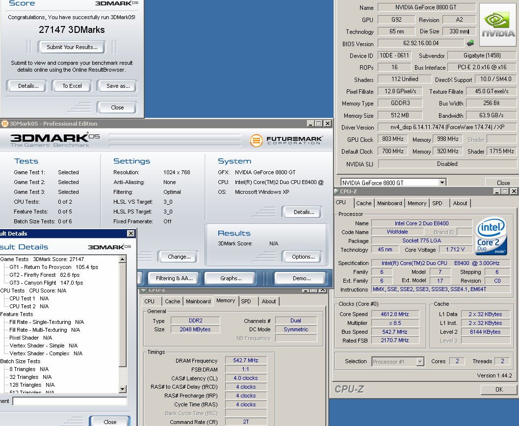This screenshot has height=426, width=519.
Task: Minimize the front CPU-Z window
Action: pyautogui.click(x=497, y=191)
